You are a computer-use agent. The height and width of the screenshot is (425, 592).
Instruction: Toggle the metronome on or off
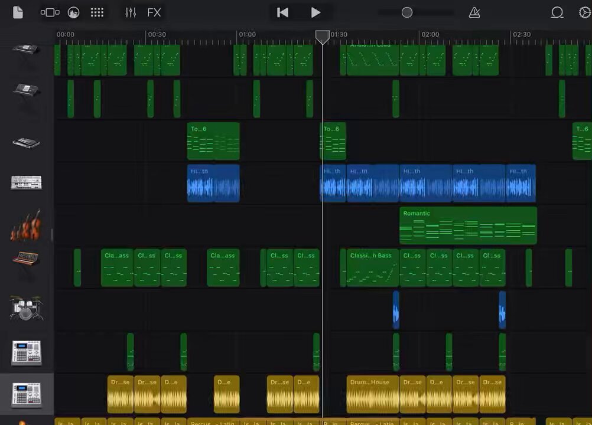point(474,12)
